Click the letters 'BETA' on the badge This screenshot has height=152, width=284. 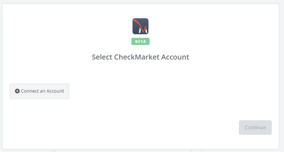point(141,41)
